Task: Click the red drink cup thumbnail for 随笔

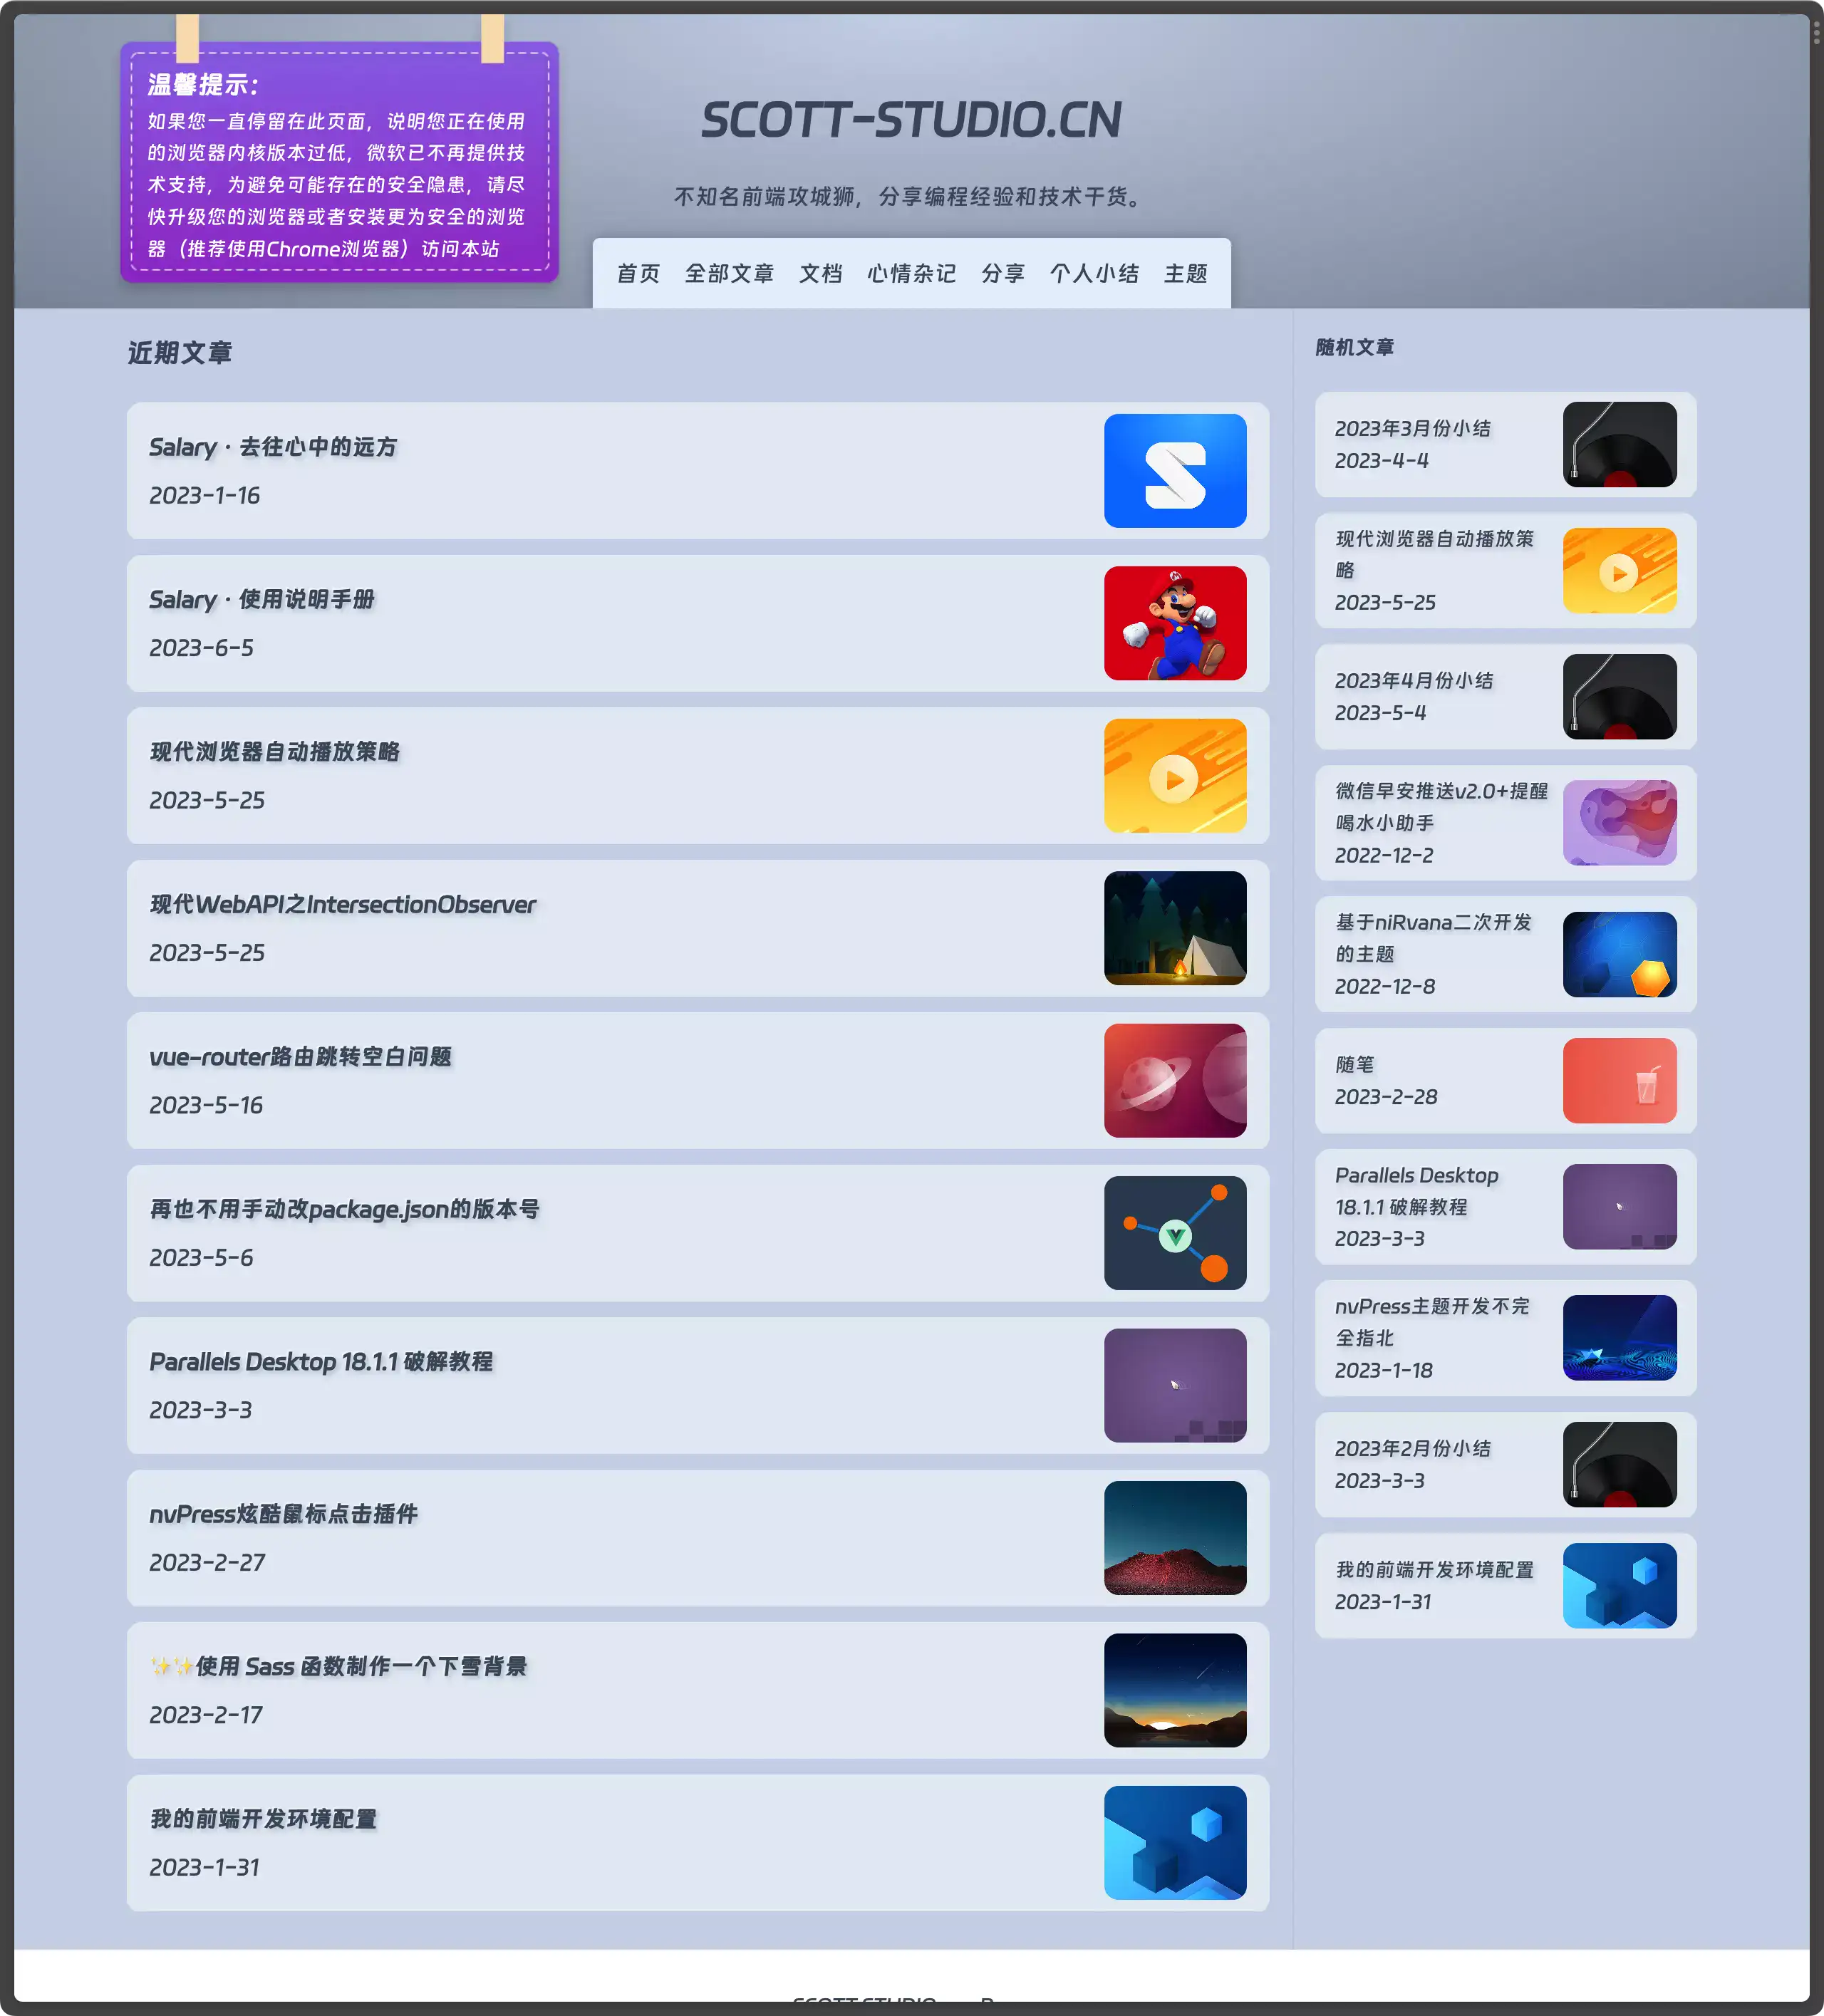Action: 1619,1081
